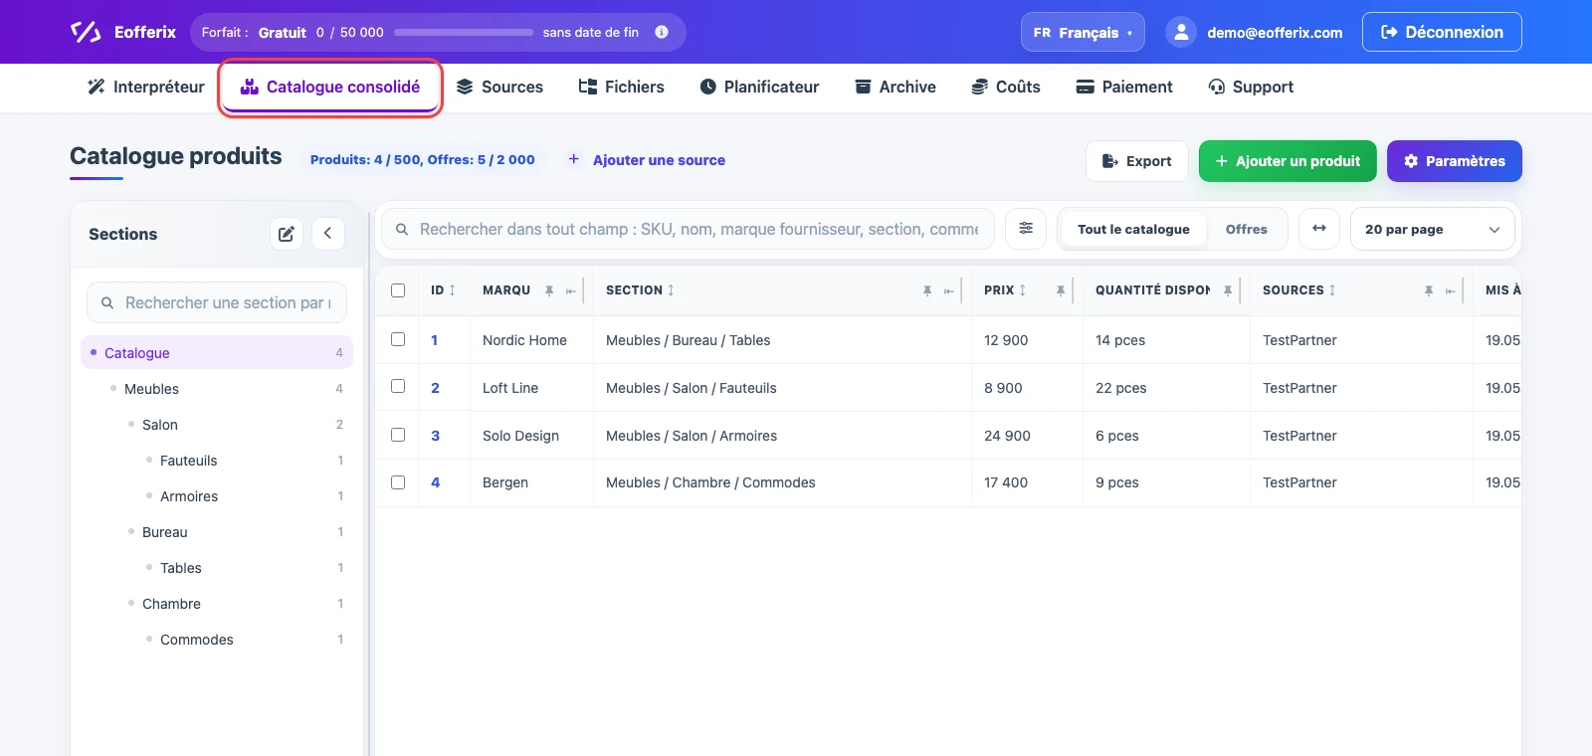Open the Coûts tab
The image size is (1592, 756).
tap(1006, 87)
